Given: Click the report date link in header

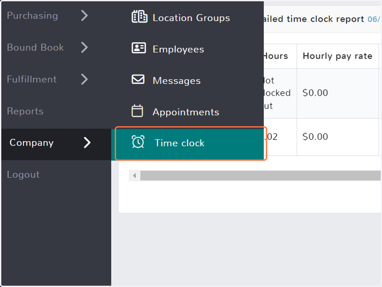Looking at the screenshot, I should coord(374,19).
